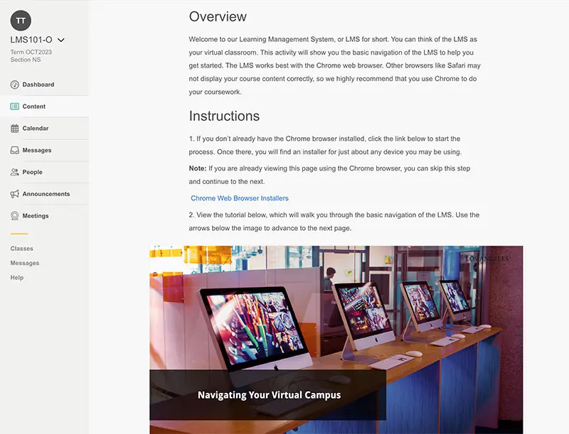The width and height of the screenshot is (569, 434).
Task: Expand the LMS101-O course dropdown chevron
Action: click(61, 40)
